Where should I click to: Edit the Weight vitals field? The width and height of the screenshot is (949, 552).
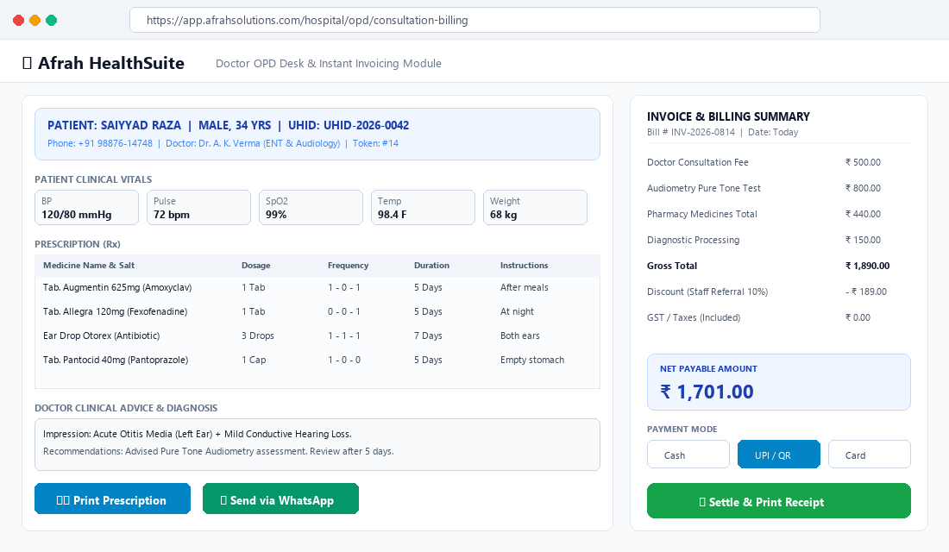click(535, 208)
